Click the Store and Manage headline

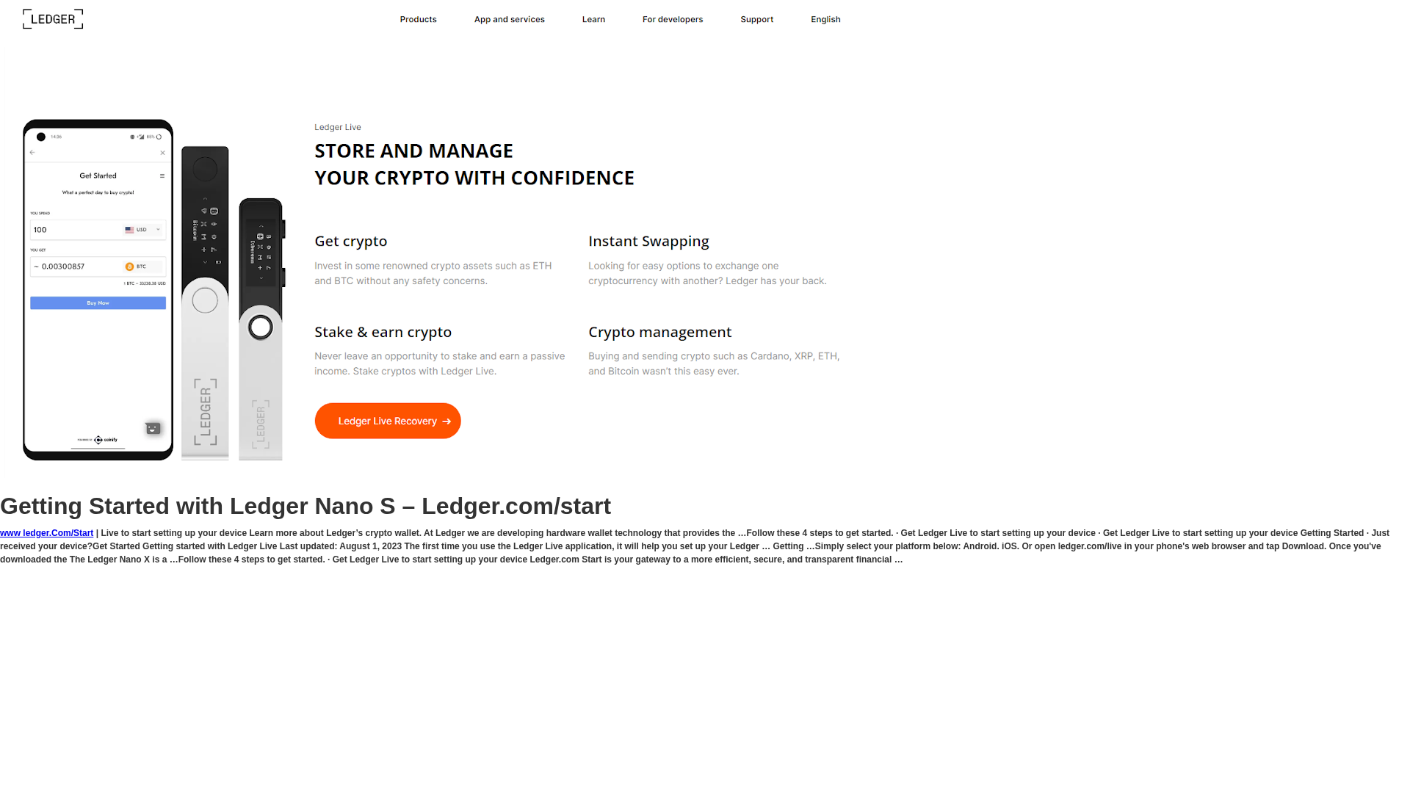click(474, 164)
